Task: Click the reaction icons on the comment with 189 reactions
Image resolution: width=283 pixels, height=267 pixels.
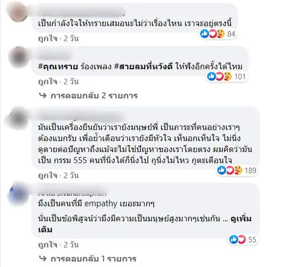Action: point(230,170)
